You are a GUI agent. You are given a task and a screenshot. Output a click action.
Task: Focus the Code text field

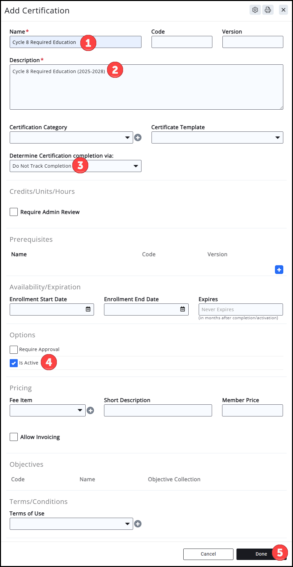pos(182,42)
